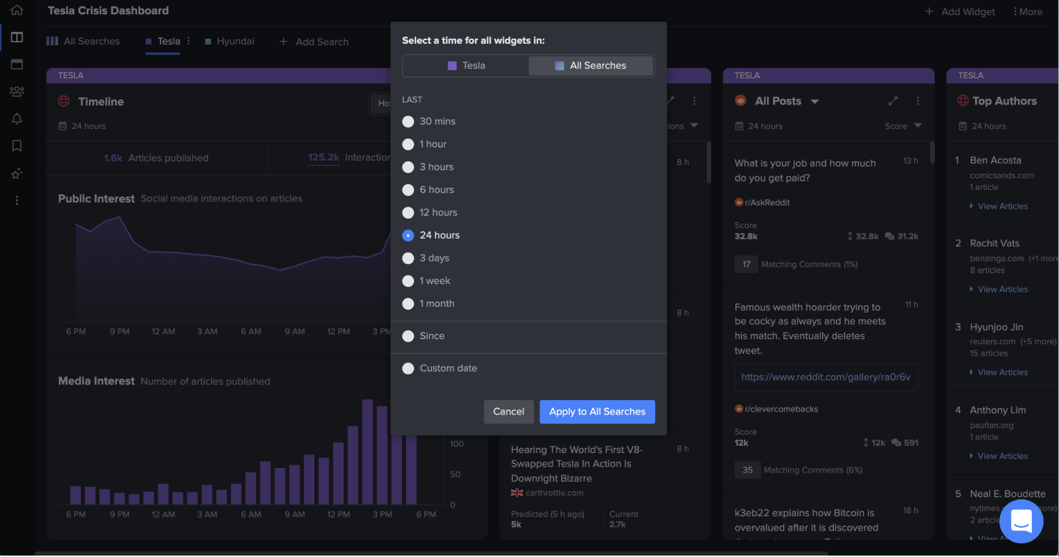The height and width of the screenshot is (557, 1059).
Task: Click the Reddit icon beside All Posts
Action: click(x=741, y=101)
